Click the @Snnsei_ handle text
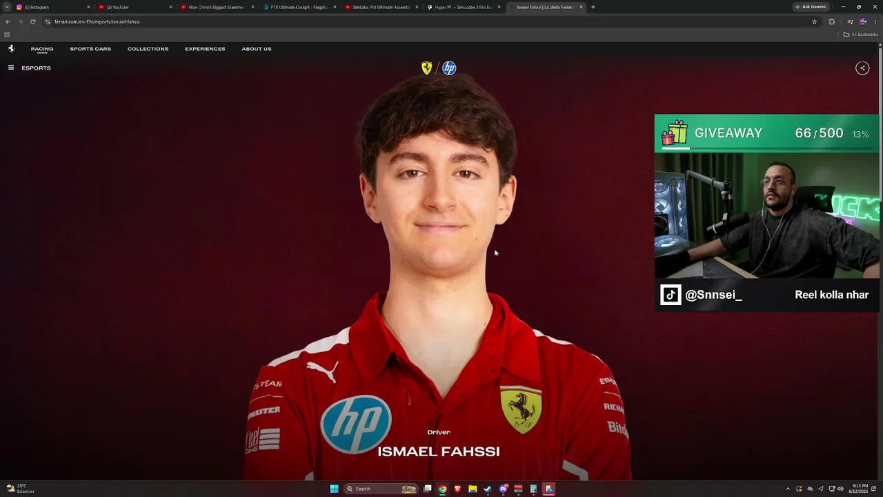Screen dimensions: 883x497 pyautogui.click(x=713, y=295)
